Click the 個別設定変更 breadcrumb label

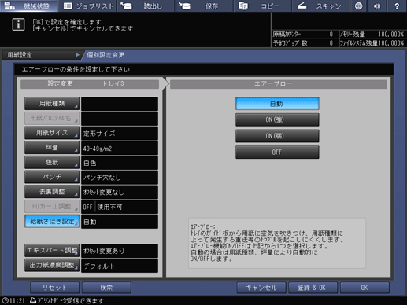coord(105,55)
